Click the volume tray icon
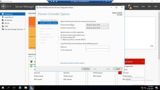Viewport: 160px width, 90px height. coord(145,88)
